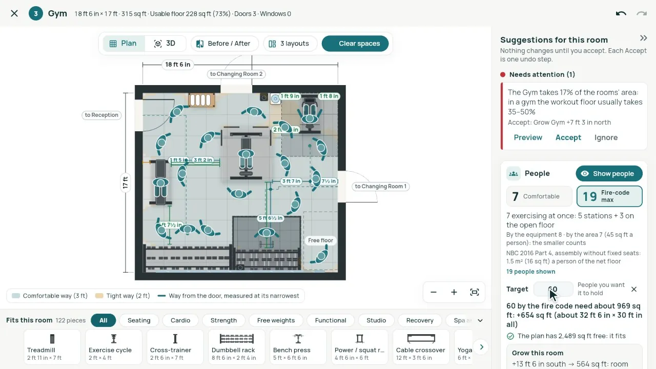Pick the Treadmill piece card
Image resolution: width=656 pixels, height=369 pixels.
[52, 347]
